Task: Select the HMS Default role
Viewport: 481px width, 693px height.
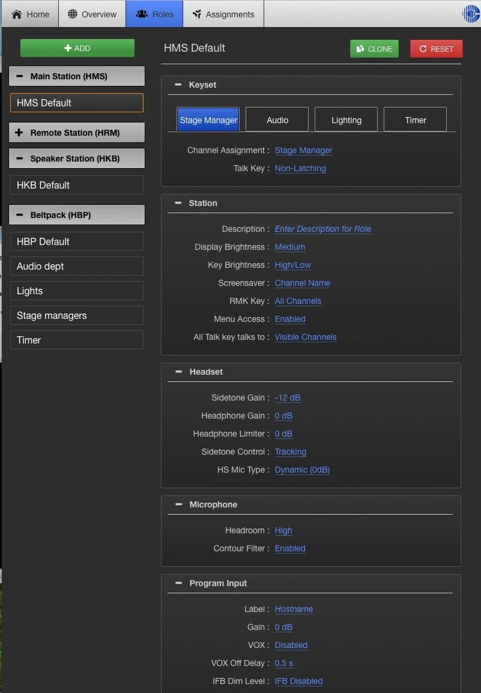Action: pos(77,103)
